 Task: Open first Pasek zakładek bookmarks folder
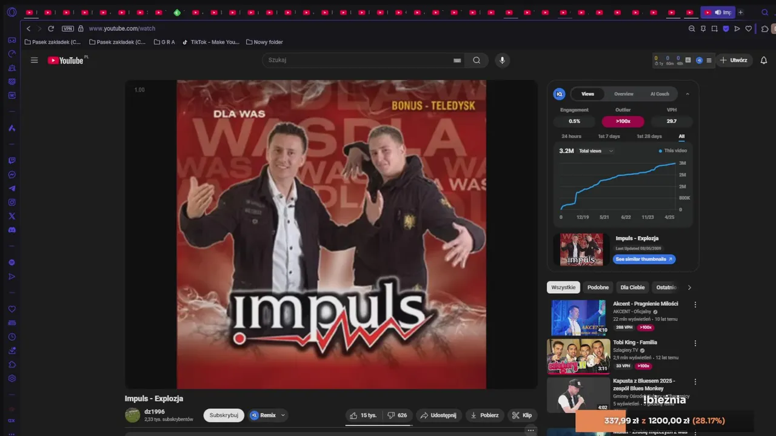click(x=52, y=42)
